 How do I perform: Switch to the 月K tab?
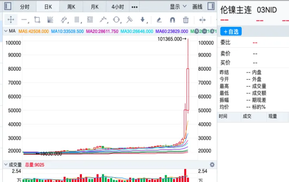pos(95,7)
